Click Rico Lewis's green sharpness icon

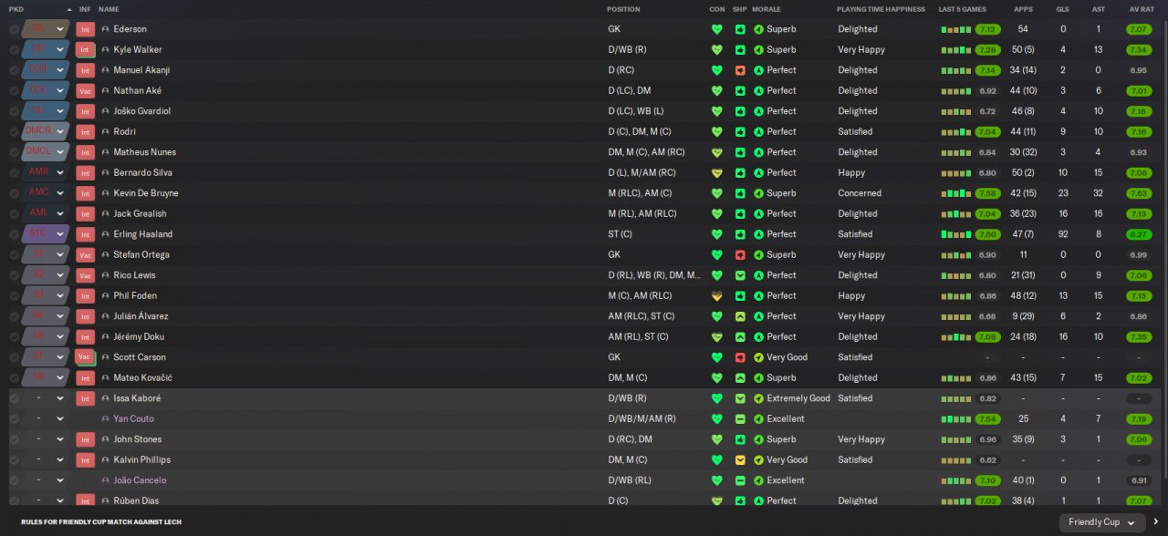coord(740,275)
